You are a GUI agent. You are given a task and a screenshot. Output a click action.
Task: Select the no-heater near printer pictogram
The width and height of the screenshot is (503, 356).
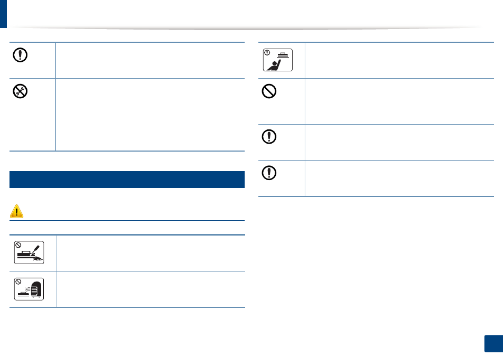click(x=29, y=289)
